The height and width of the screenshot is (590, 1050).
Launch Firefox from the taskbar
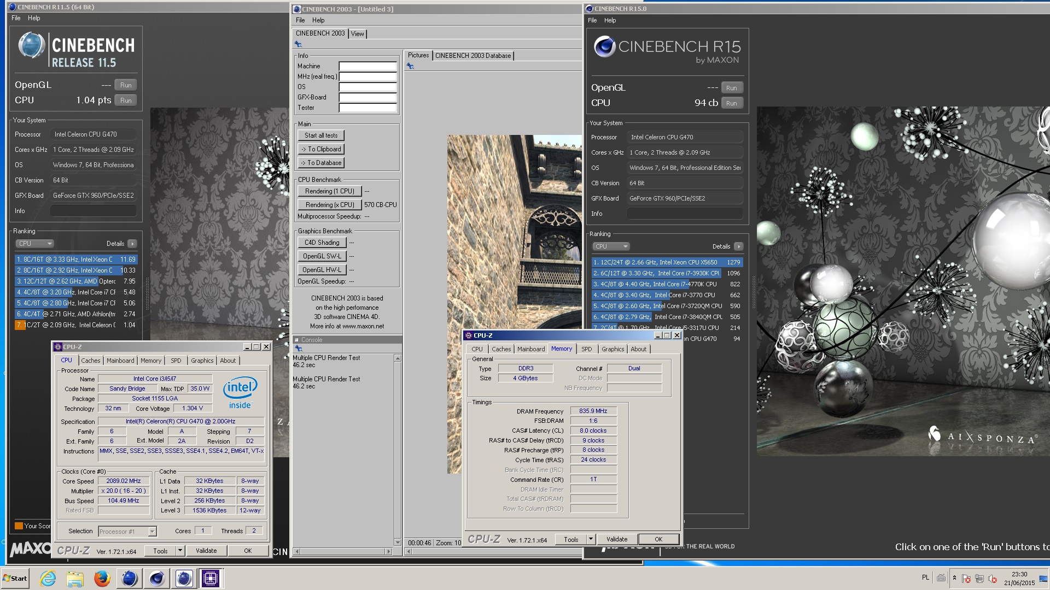point(102,579)
